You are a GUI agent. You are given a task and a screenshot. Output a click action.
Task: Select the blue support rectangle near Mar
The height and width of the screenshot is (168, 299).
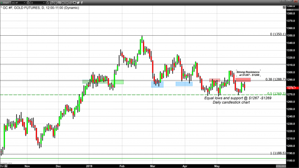(x=157, y=84)
